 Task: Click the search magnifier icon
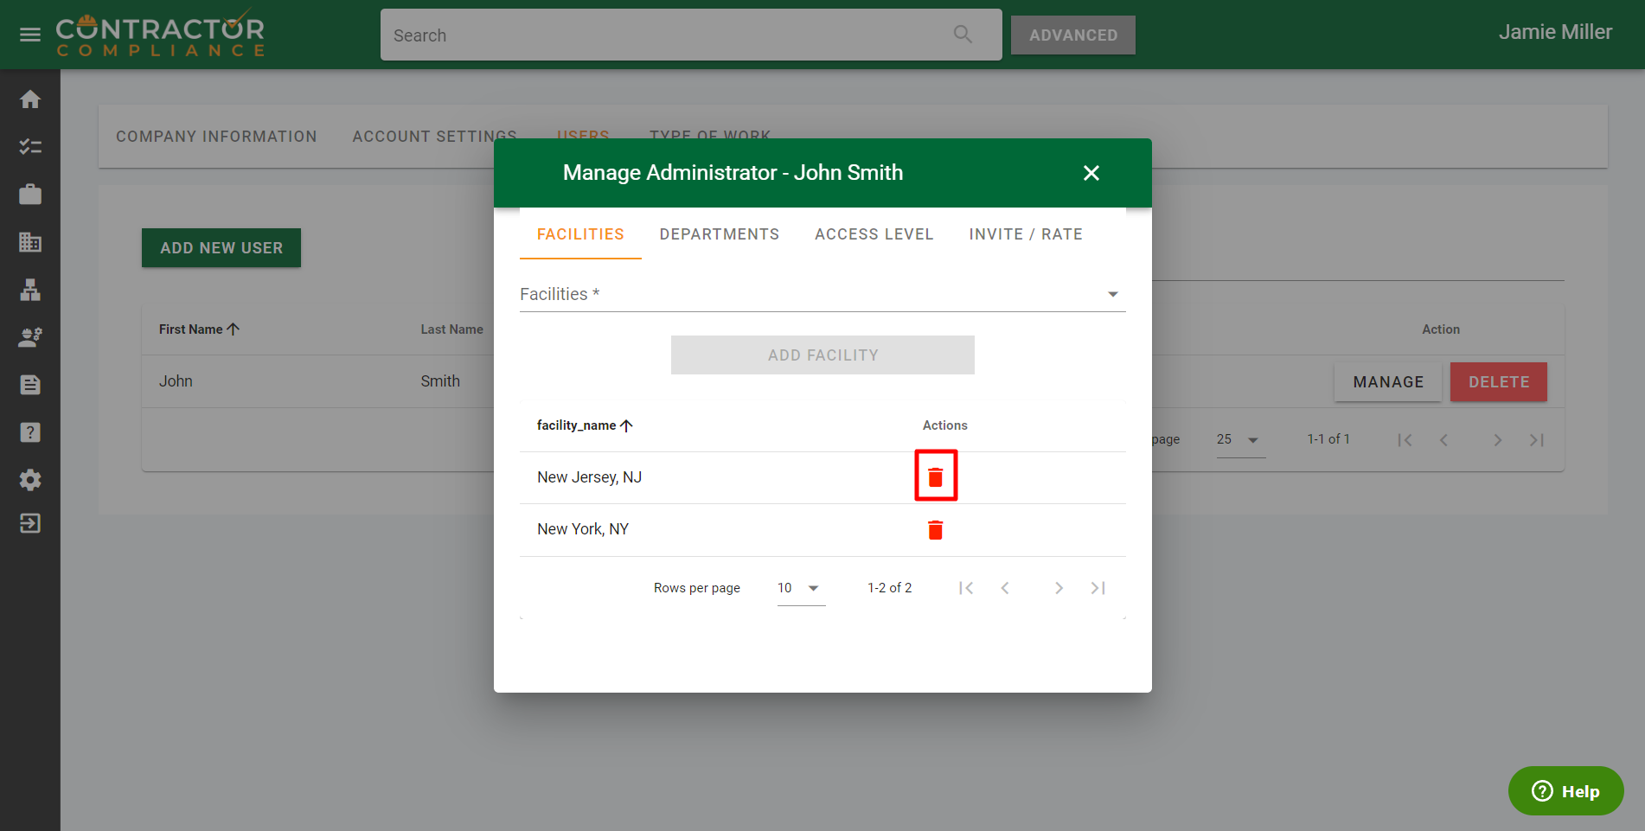[x=963, y=35]
